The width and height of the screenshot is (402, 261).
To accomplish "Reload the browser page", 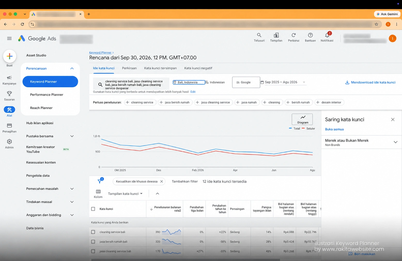I will [22, 24].
